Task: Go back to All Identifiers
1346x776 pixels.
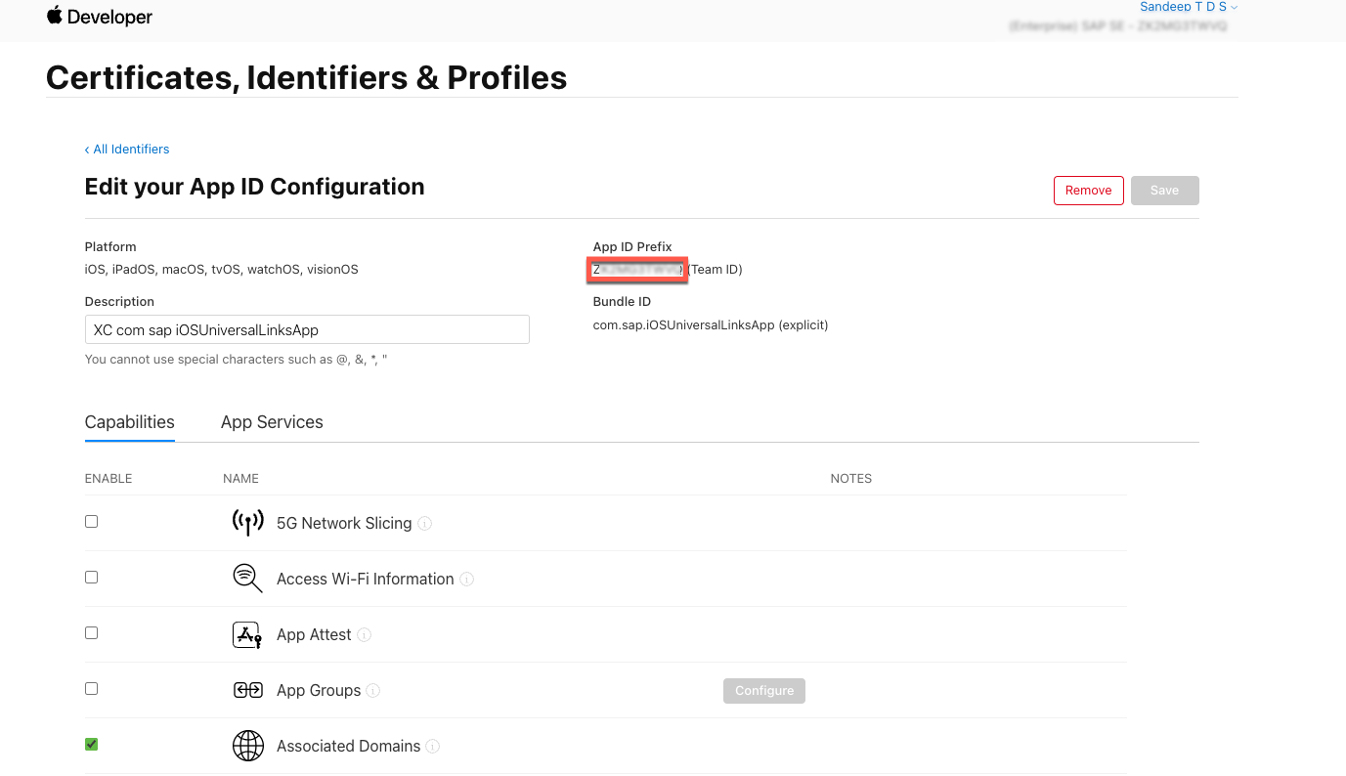Action: click(x=127, y=150)
